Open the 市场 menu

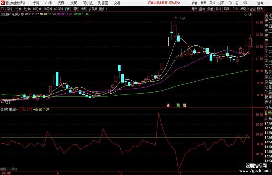[48, 3]
